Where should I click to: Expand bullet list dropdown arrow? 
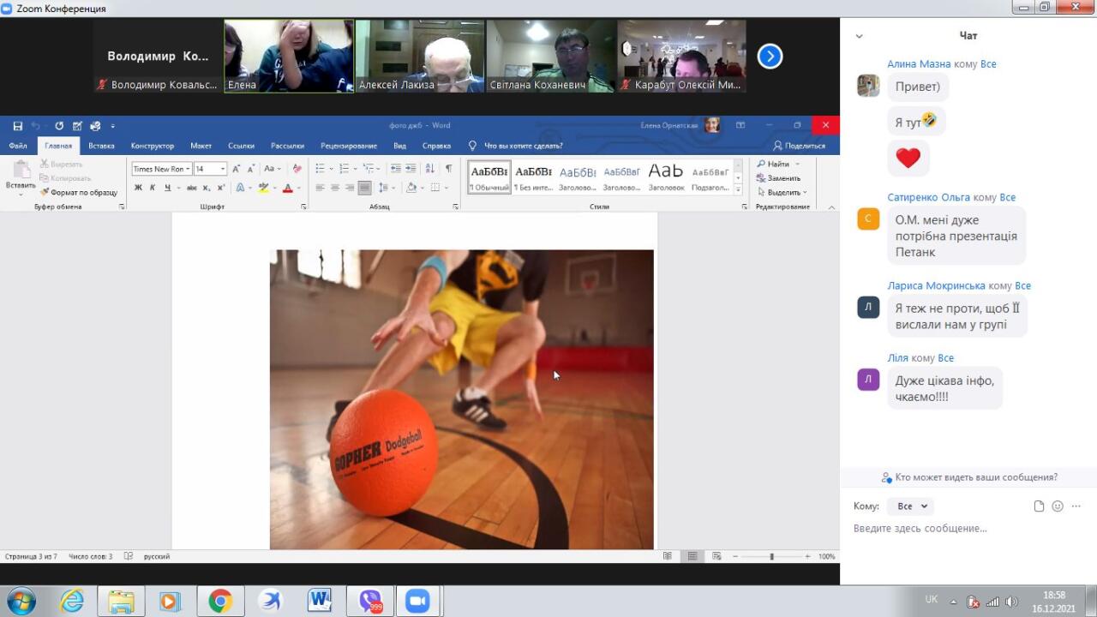pyautogui.click(x=331, y=169)
